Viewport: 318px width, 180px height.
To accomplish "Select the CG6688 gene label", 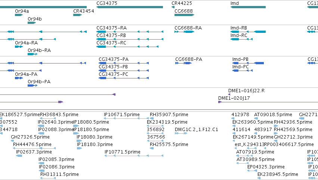I will coord(183,11).
